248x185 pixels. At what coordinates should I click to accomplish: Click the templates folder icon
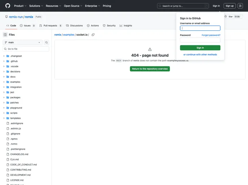pos(8,118)
